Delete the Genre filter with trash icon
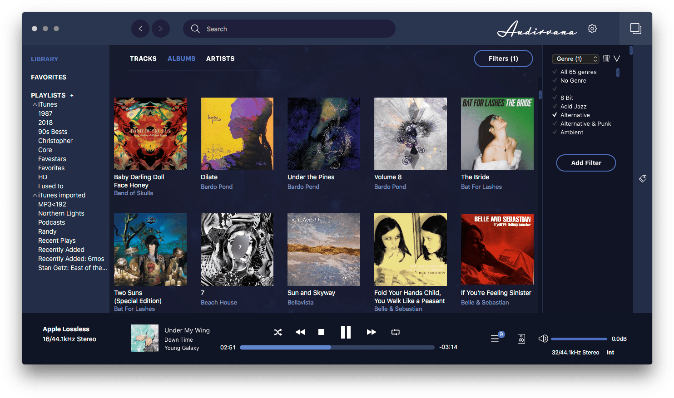Image resolution: width=674 pixels, height=398 pixels. click(606, 59)
